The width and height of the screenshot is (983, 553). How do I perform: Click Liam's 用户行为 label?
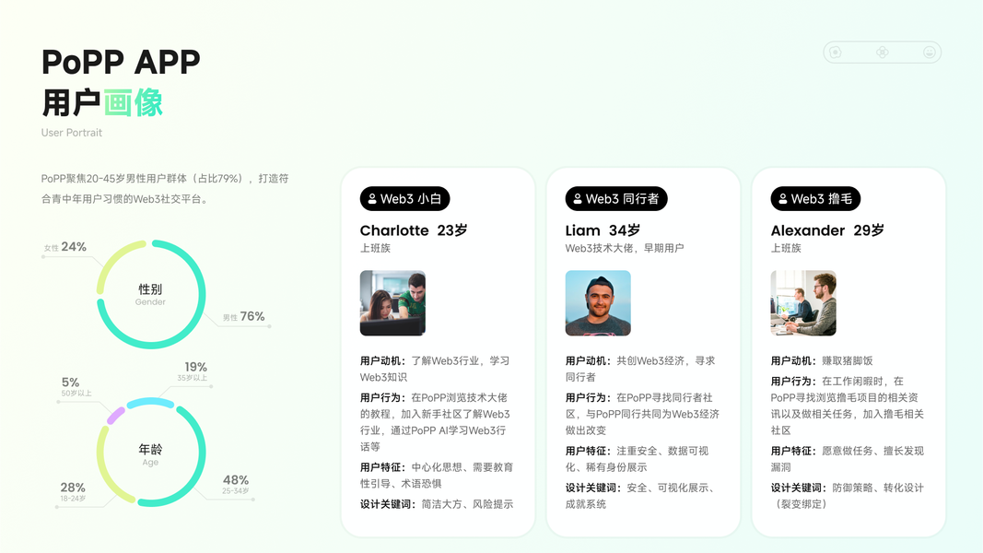(x=589, y=397)
